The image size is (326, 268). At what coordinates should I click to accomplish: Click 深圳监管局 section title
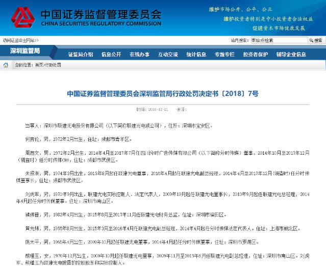coord(25,51)
